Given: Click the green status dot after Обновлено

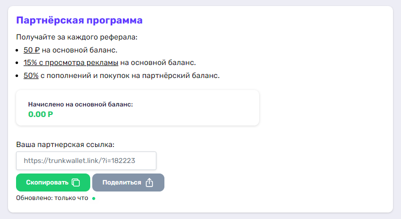Looking at the screenshot, I should click(94, 198).
